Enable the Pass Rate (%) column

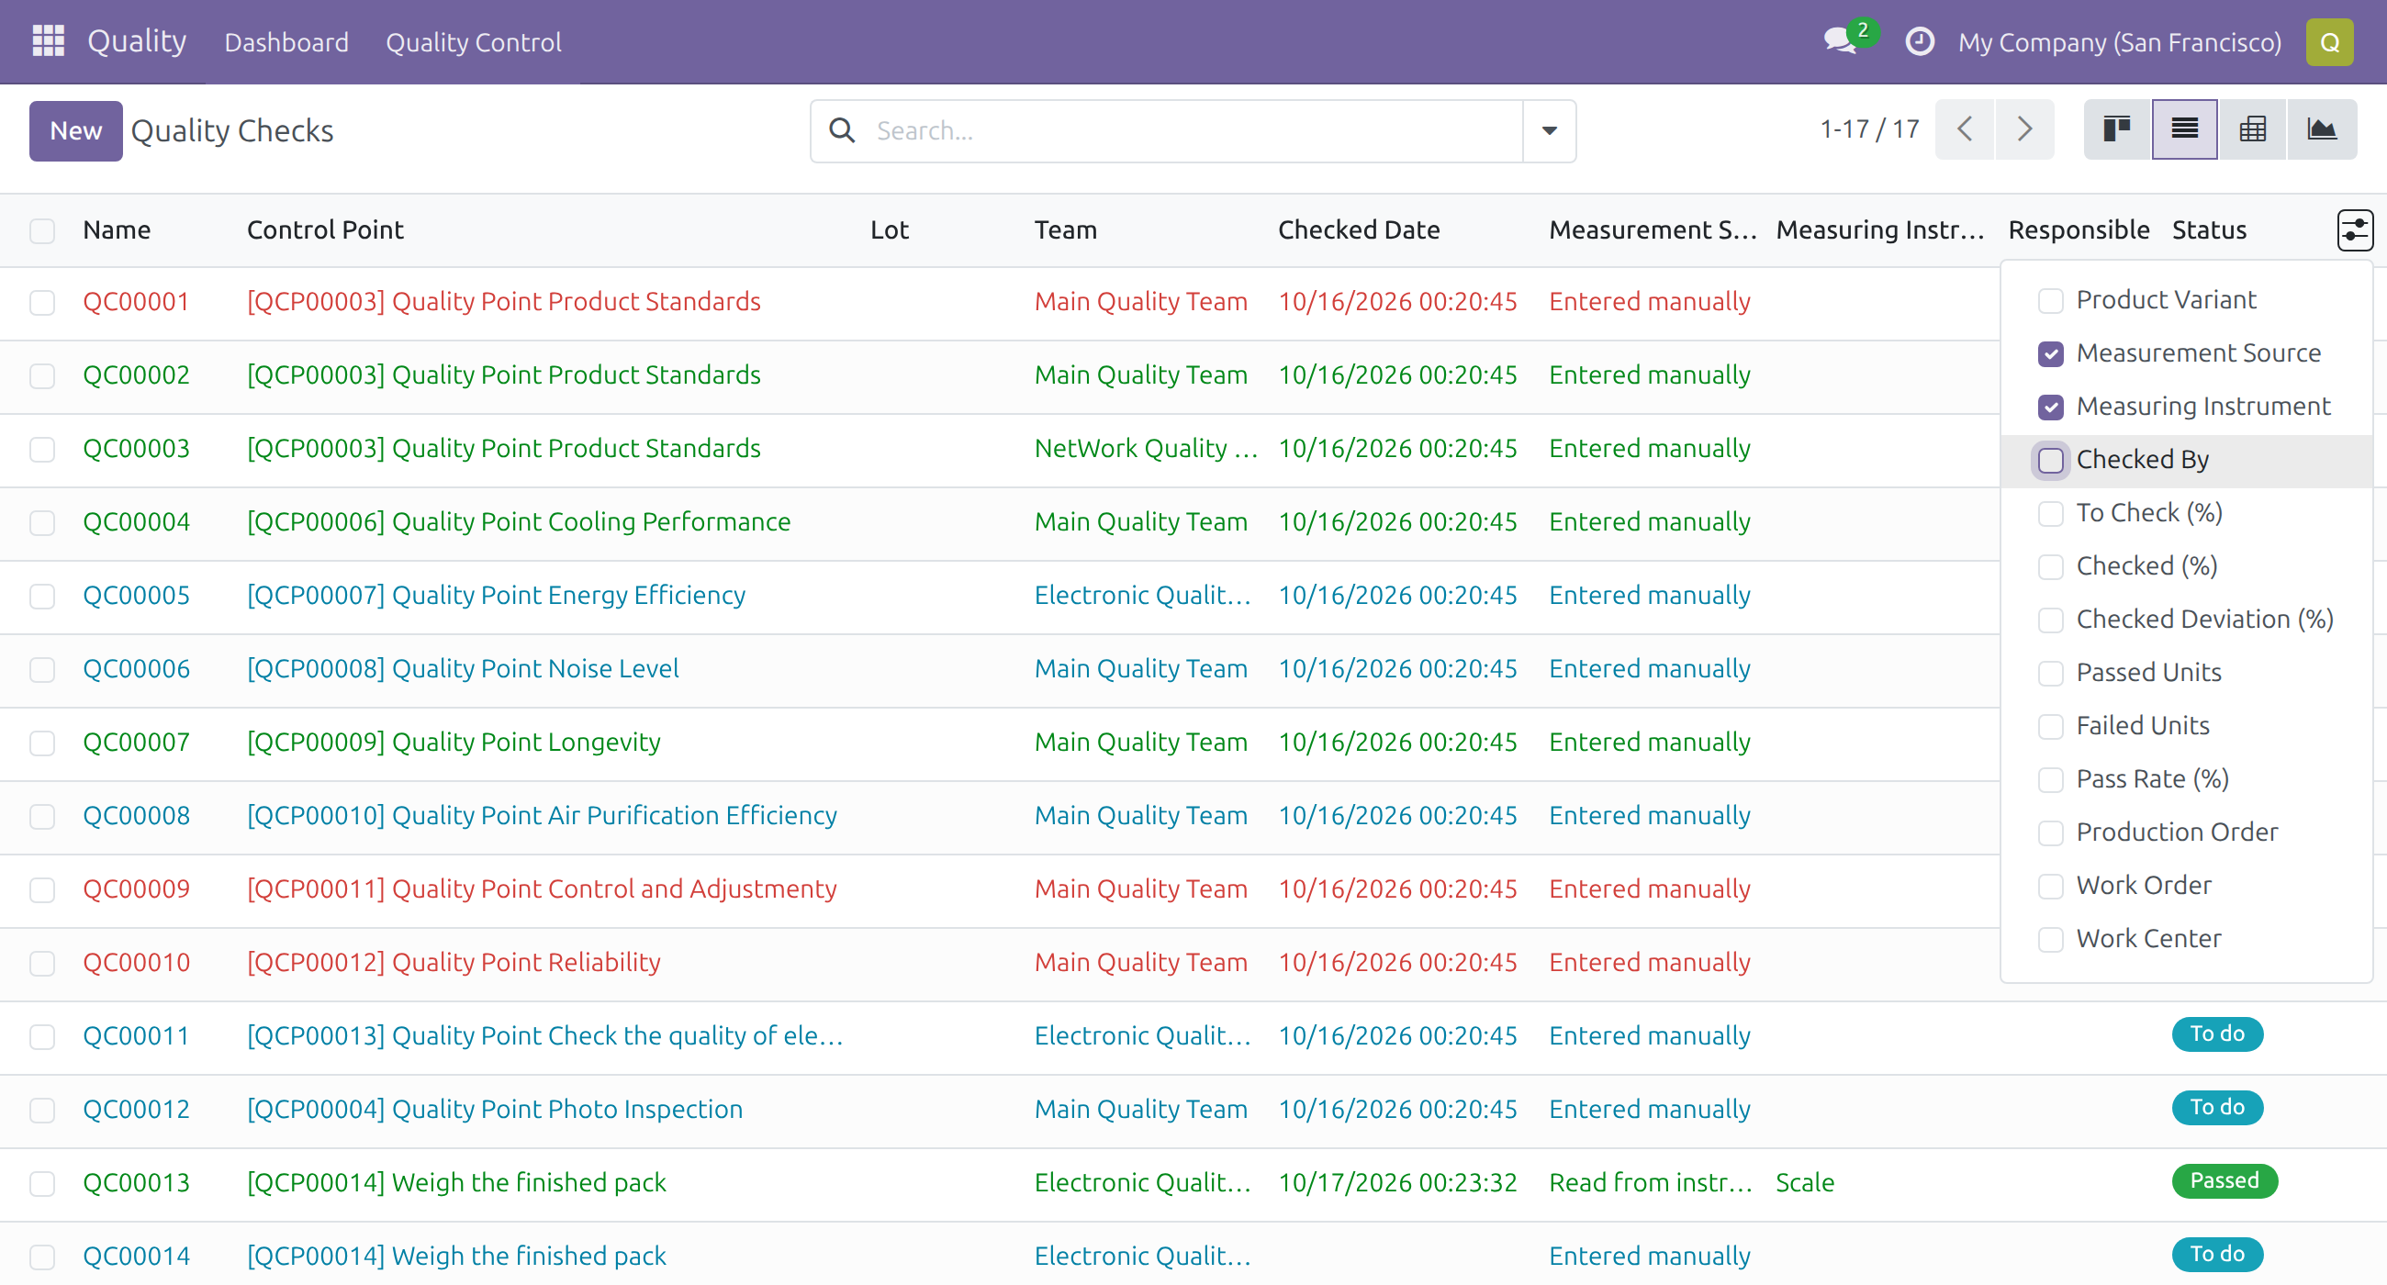point(2050,779)
